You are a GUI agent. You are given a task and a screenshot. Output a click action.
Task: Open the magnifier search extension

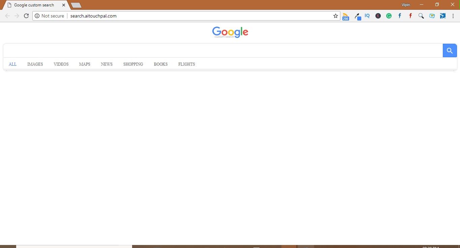[x=421, y=16]
